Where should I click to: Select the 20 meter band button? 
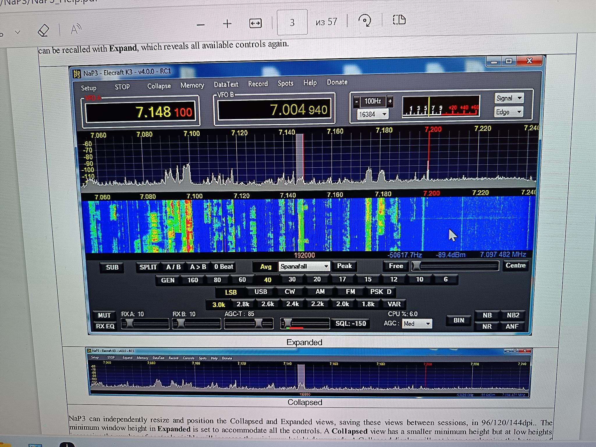[x=317, y=279]
